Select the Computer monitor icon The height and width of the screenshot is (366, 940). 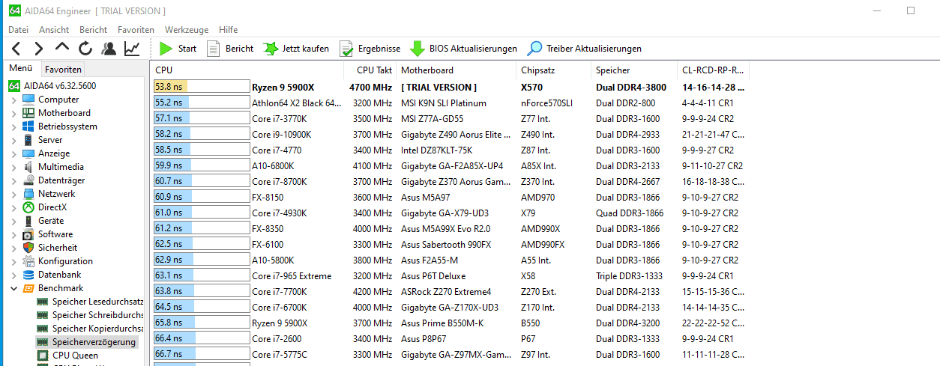click(x=28, y=100)
